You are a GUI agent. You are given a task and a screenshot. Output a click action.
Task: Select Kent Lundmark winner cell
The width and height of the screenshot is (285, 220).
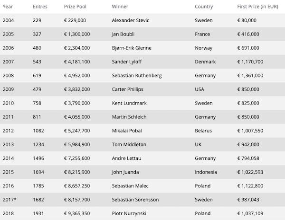click(x=129, y=103)
